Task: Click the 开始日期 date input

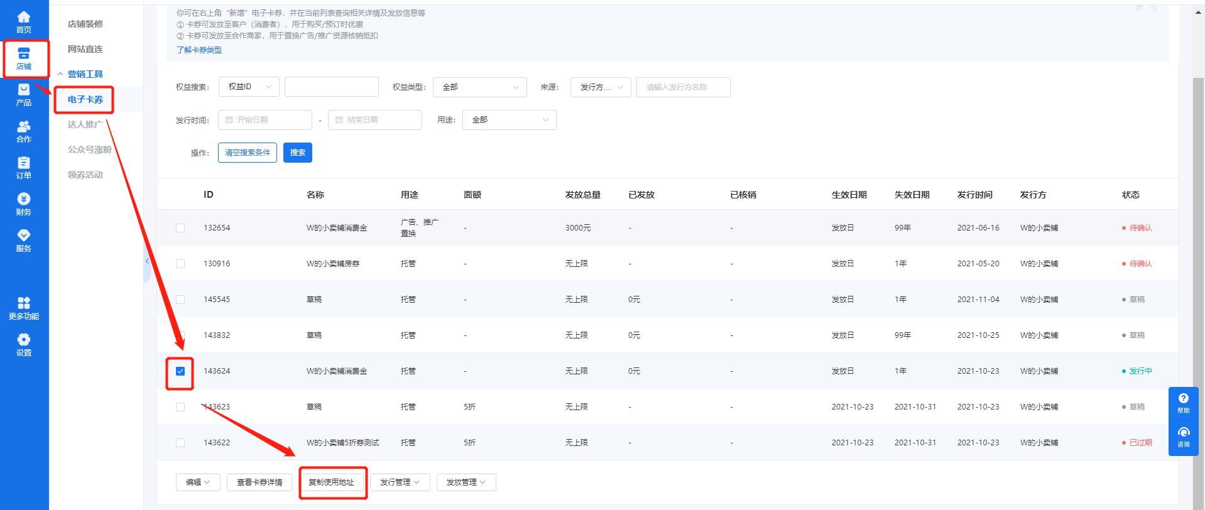Action: coord(265,120)
